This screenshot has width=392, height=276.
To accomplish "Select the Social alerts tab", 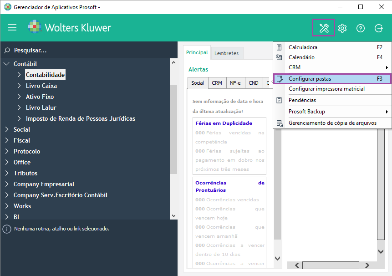I will (x=198, y=83).
